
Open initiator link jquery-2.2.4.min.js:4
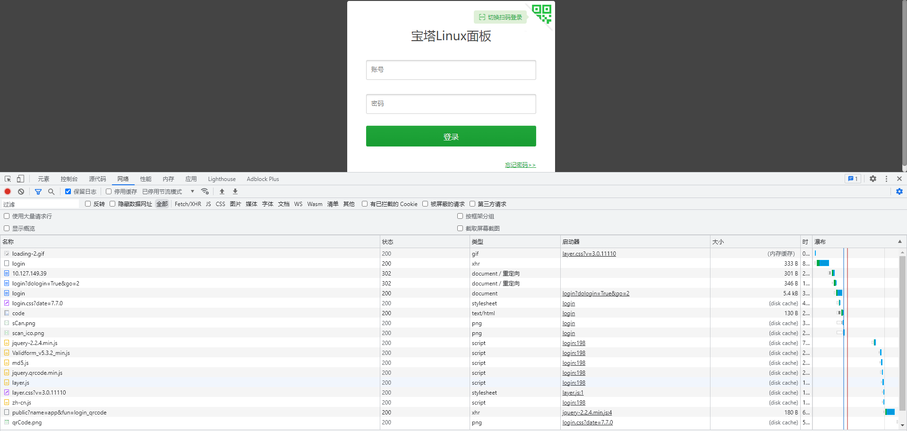coord(587,413)
